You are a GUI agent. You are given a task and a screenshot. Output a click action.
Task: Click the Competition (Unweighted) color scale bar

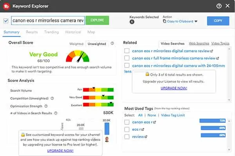(98, 97)
